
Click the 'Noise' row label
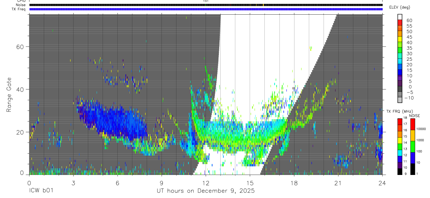tap(21, 5)
